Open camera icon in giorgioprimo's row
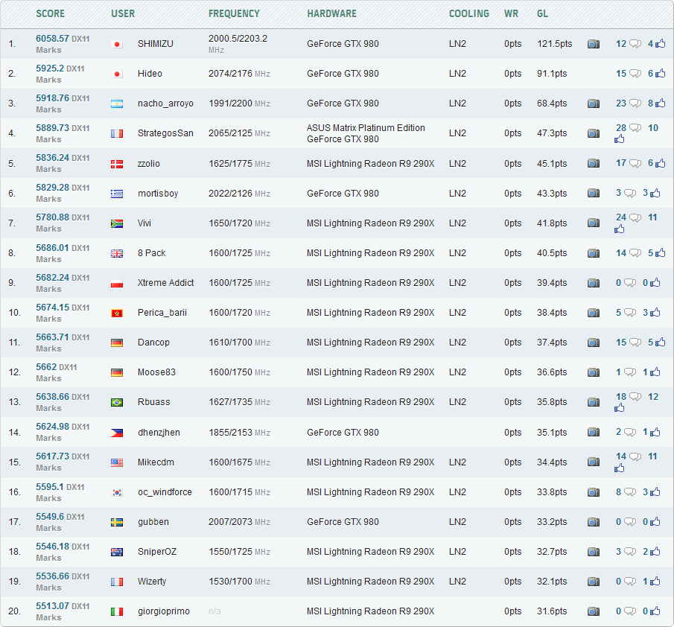 pyautogui.click(x=593, y=611)
